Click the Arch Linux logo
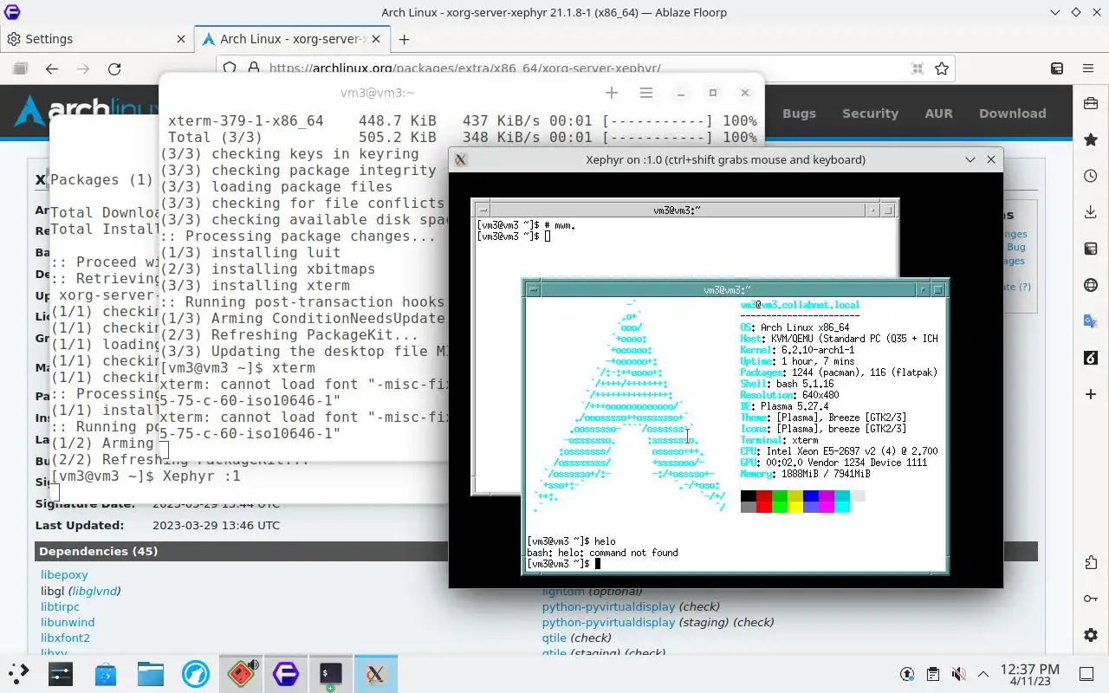Image resolution: width=1109 pixels, height=693 pixels. point(87,111)
